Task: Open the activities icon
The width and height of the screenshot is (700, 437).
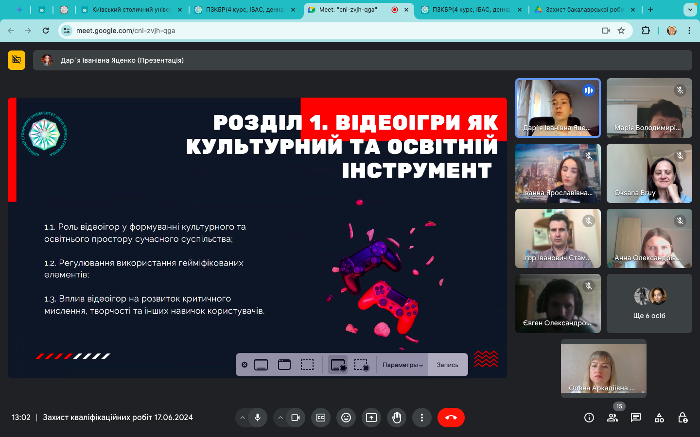Action: pos(659,418)
